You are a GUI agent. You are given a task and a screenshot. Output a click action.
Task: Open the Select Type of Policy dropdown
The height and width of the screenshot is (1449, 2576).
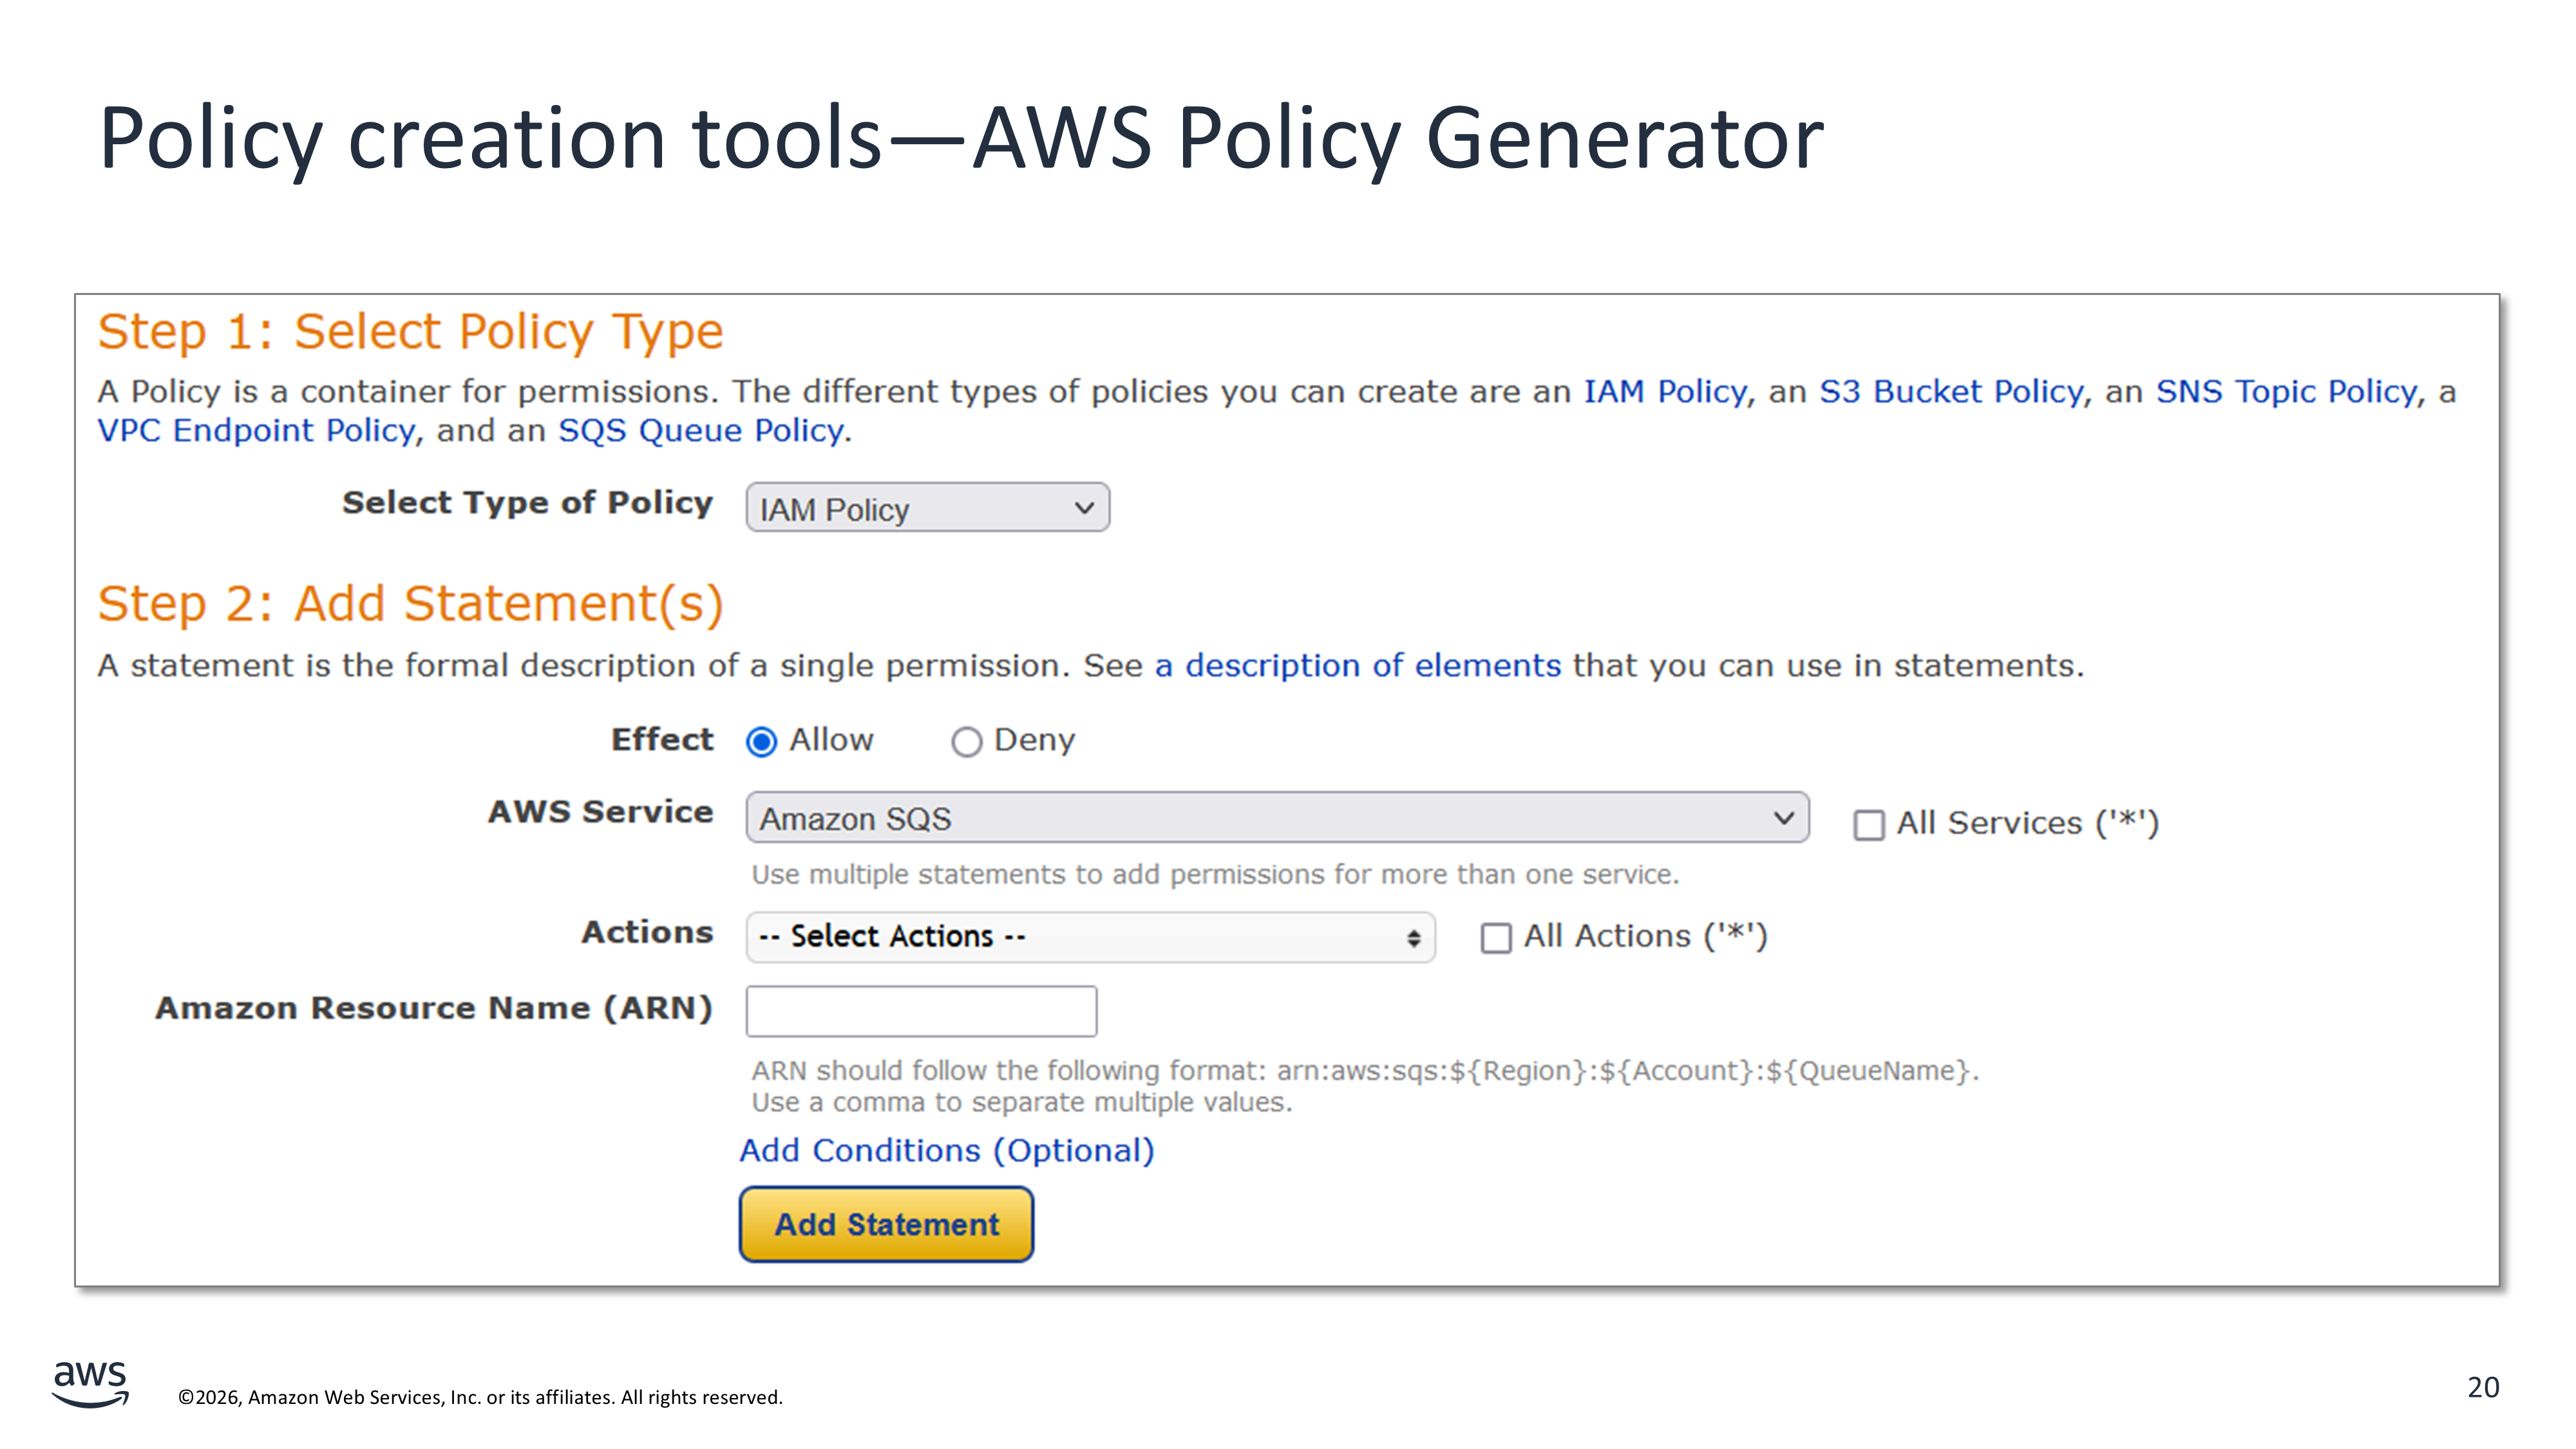927,508
